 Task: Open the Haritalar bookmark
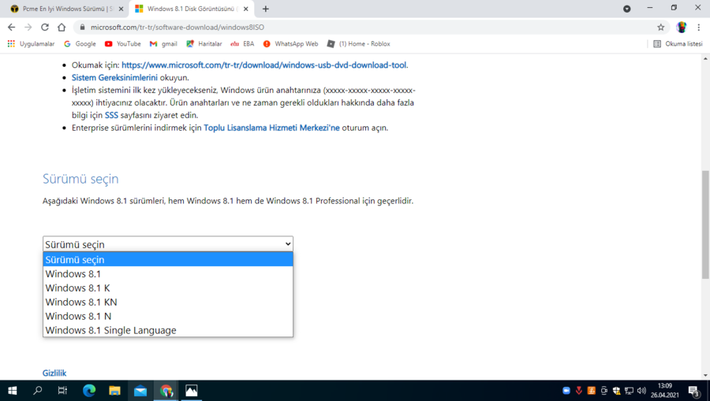tap(204, 44)
